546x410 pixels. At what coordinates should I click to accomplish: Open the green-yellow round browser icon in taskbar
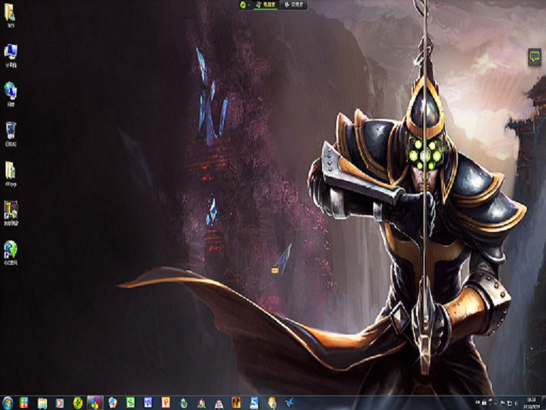click(x=77, y=403)
